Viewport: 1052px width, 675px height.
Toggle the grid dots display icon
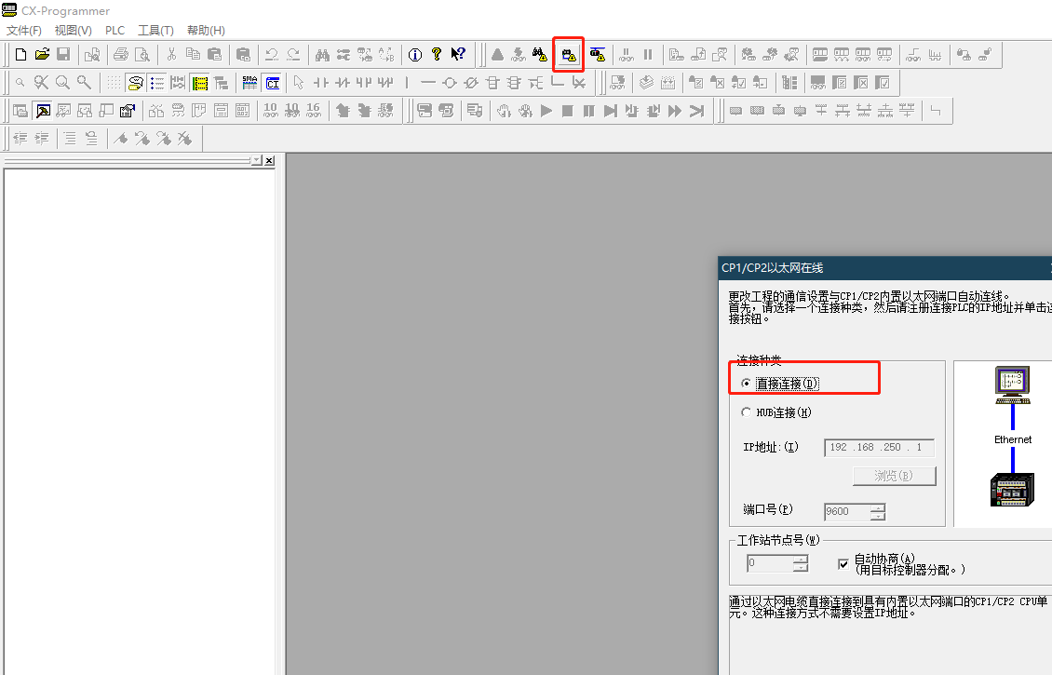click(x=115, y=83)
